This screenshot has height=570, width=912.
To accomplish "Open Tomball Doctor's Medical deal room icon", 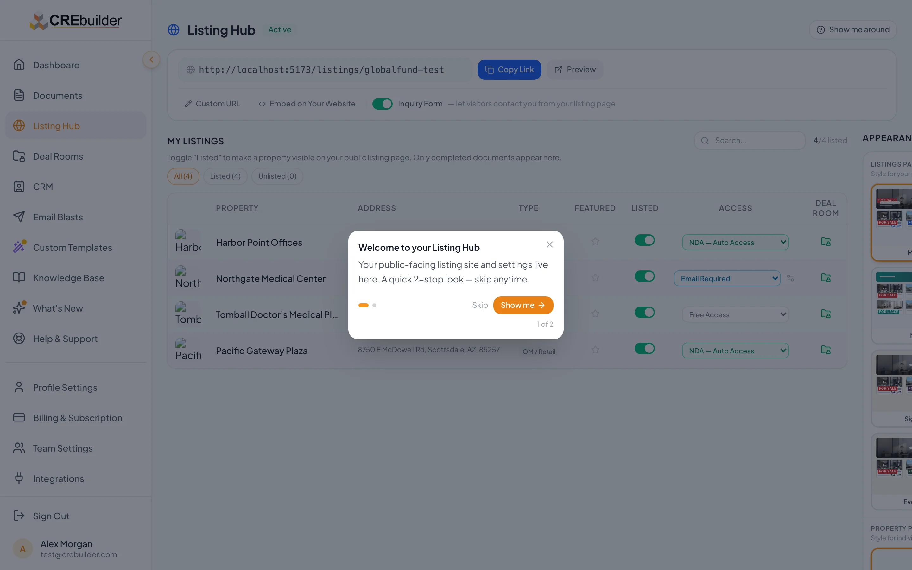I will click(825, 313).
